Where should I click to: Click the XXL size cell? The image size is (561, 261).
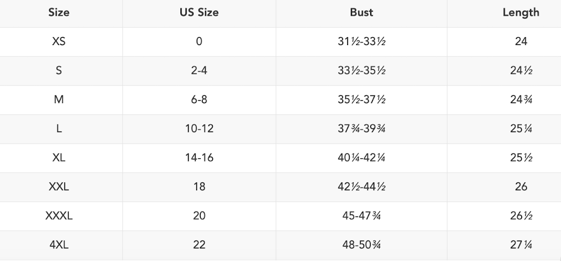59,187
